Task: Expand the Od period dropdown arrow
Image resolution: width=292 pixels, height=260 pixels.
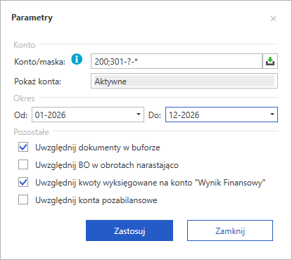Action: pyautogui.click(x=139, y=115)
